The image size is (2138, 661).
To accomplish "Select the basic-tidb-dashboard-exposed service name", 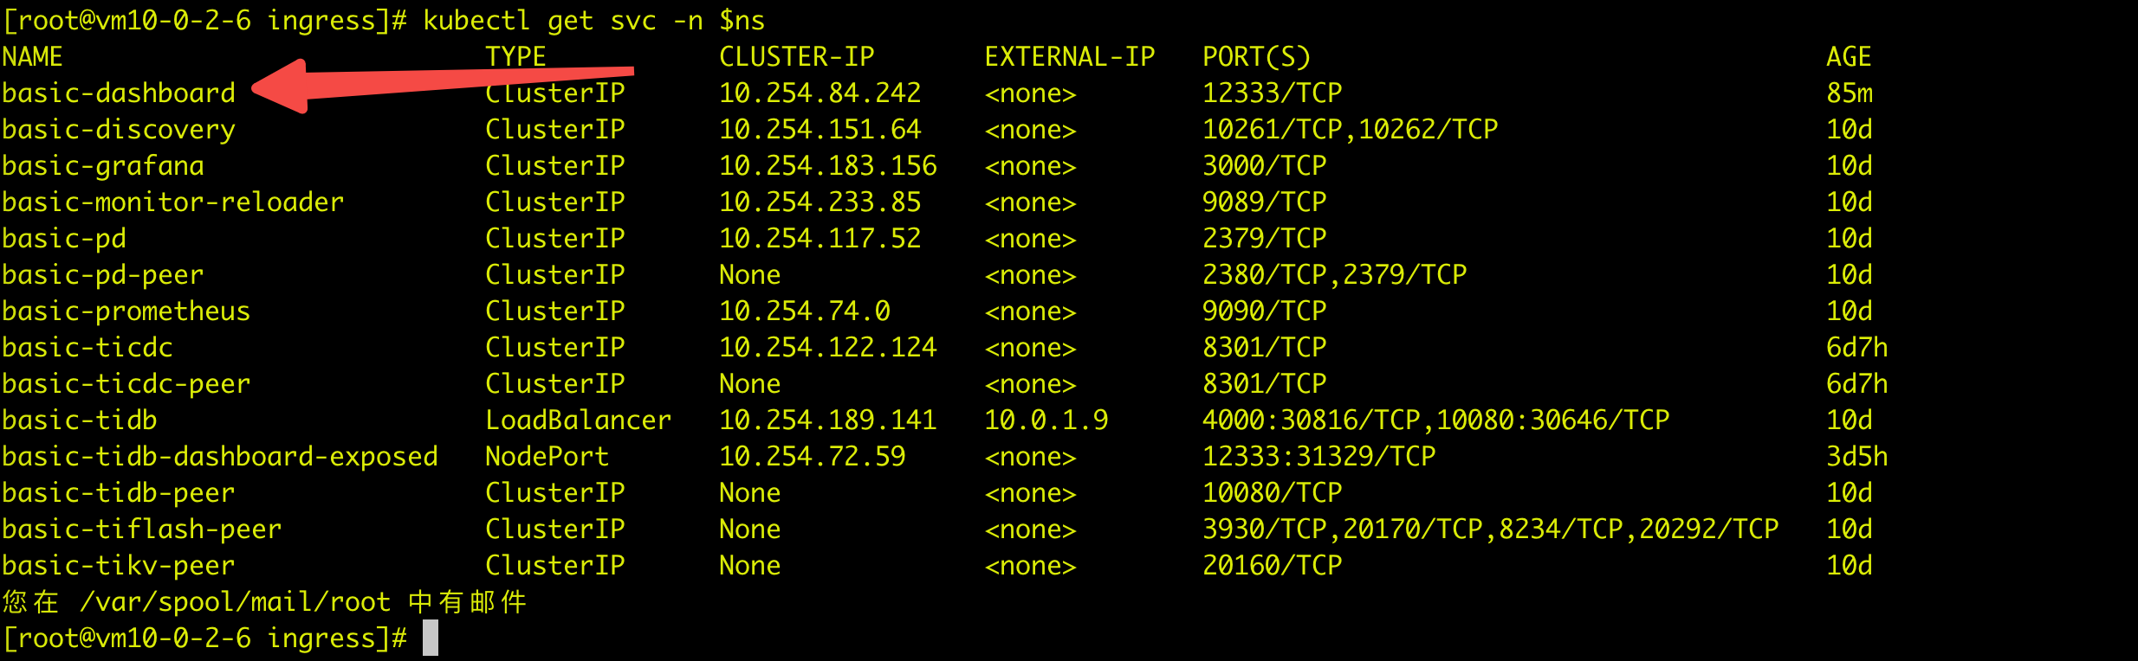I will click(x=220, y=457).
